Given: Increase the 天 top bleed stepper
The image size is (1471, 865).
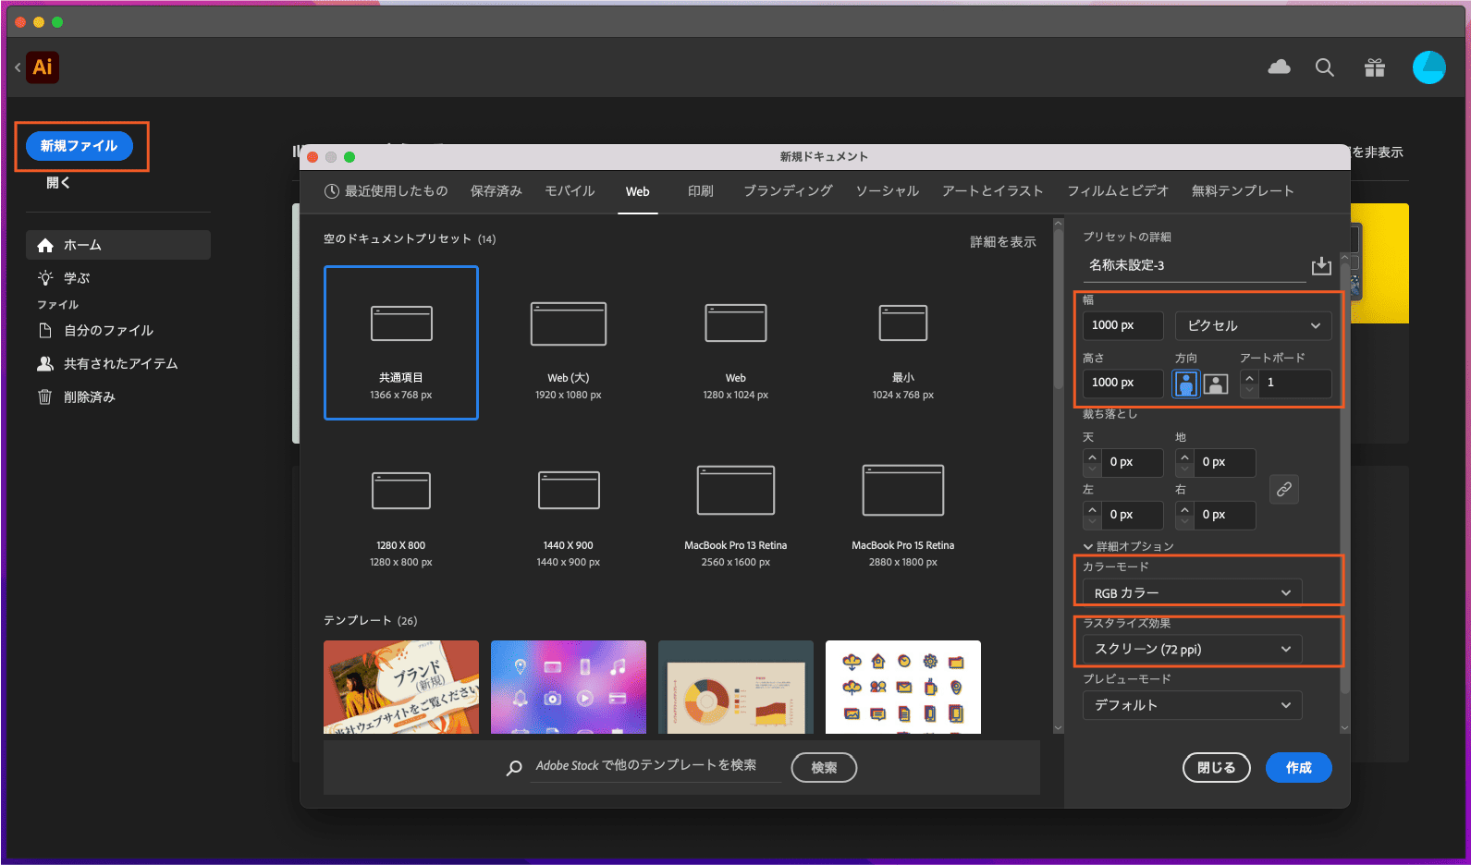Looking at the screenshot, I should [x=1092, y=457].
